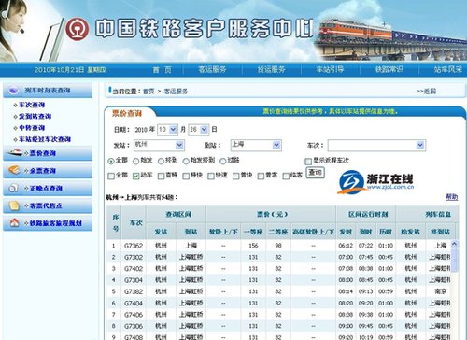Click the >>返回 link
The height and width of the screenshot is (340, 467).
(426, 92)
